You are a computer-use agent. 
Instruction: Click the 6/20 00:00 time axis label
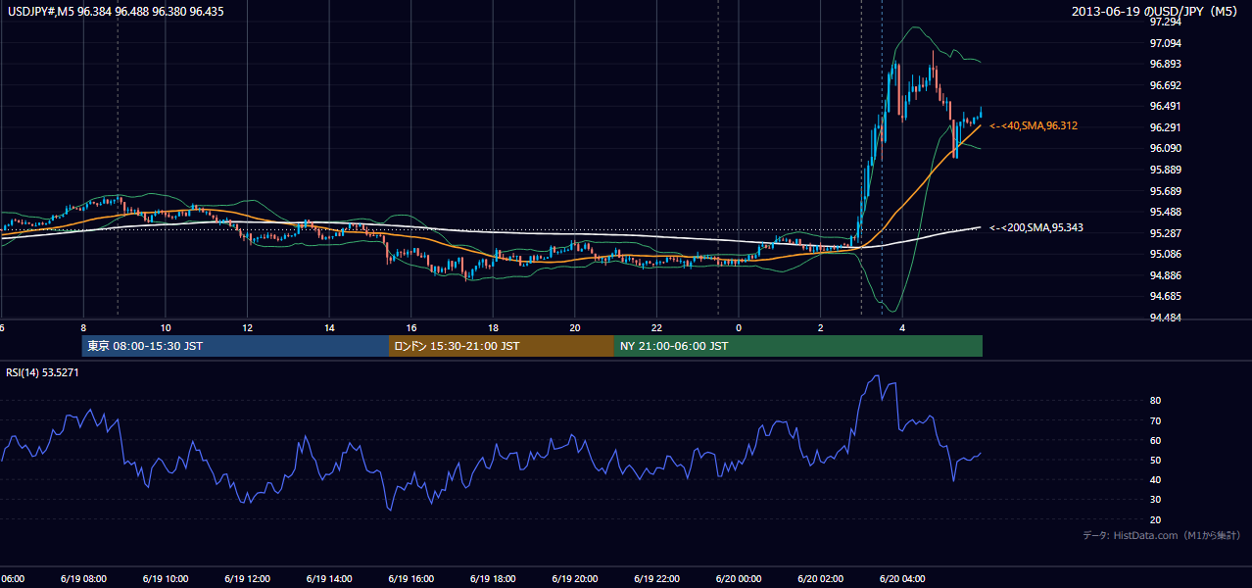739,579
